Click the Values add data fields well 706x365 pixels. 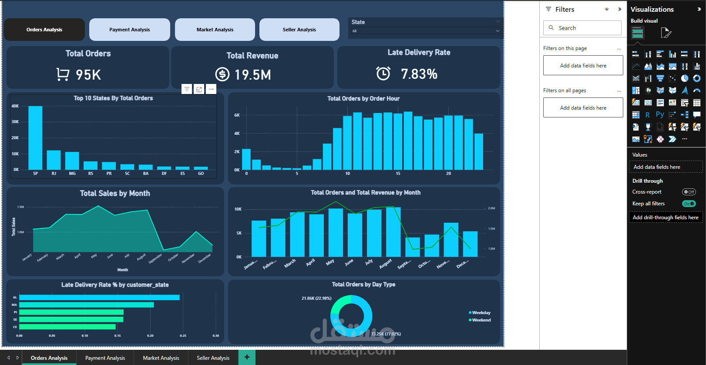click(x=666, y=167)
